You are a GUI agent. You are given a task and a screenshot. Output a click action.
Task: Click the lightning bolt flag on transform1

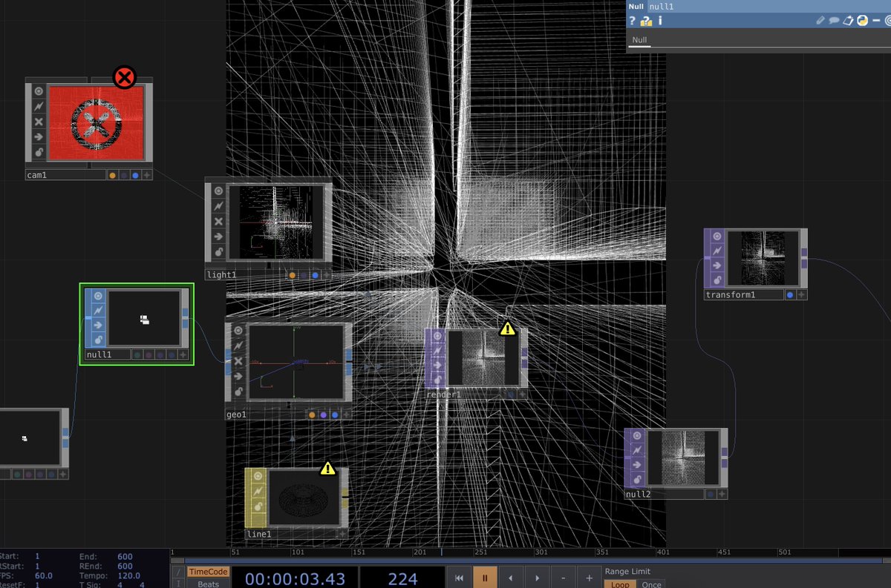click(717, 251)
